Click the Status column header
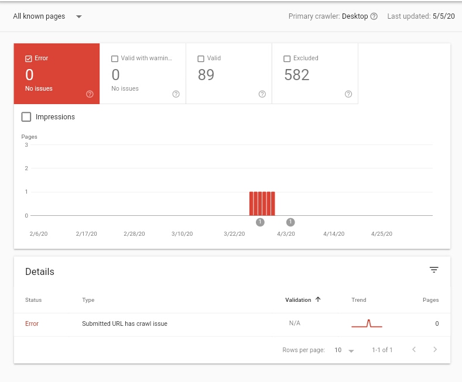 tap(33, 300)
